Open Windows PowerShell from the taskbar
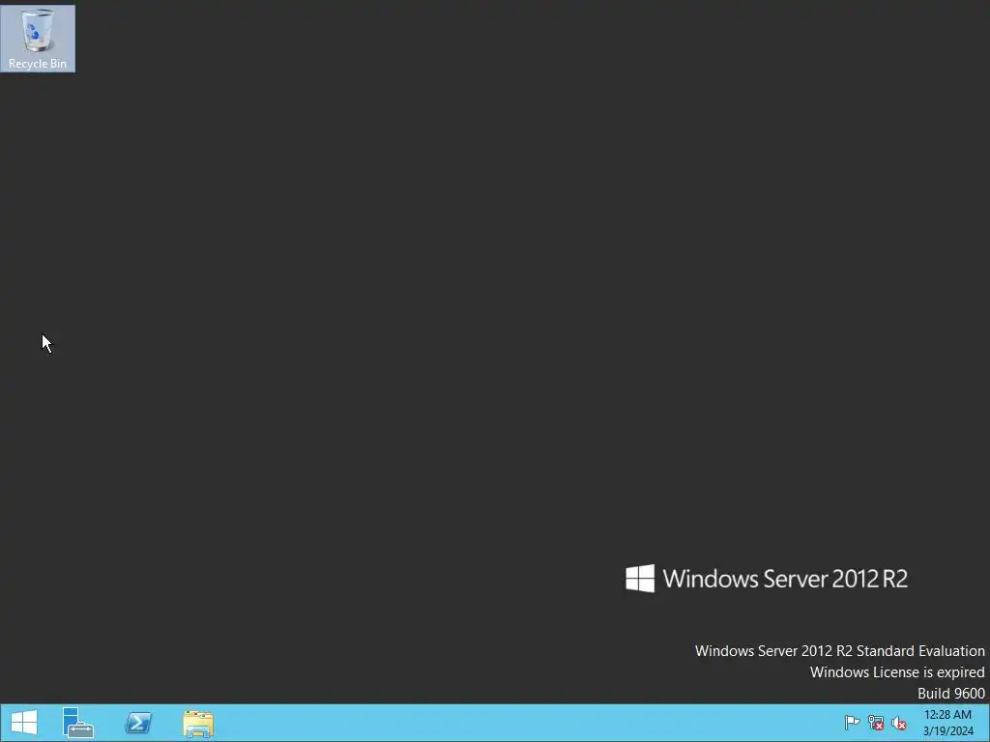The width and height of the screenshot is (990, 742). point(138,723)
